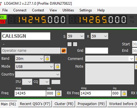The height and width of the screenshot is (108, 137).
Task: Click the CALLSIGN input field
Action: click(x=26, y=36)
